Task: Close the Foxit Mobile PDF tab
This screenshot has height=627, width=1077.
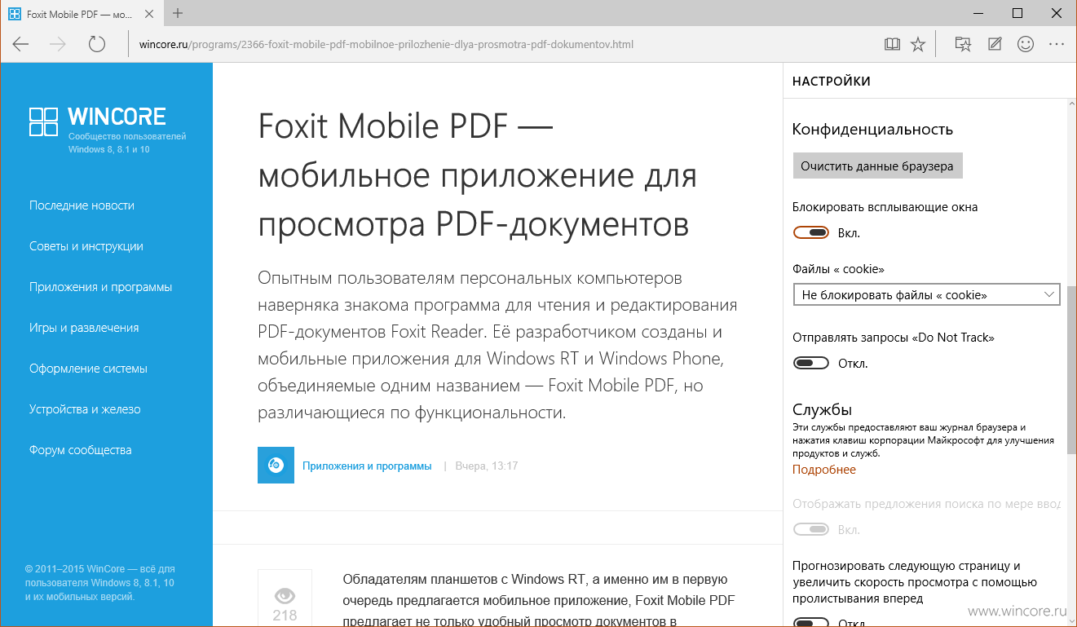Action: [x=151, y=14]
